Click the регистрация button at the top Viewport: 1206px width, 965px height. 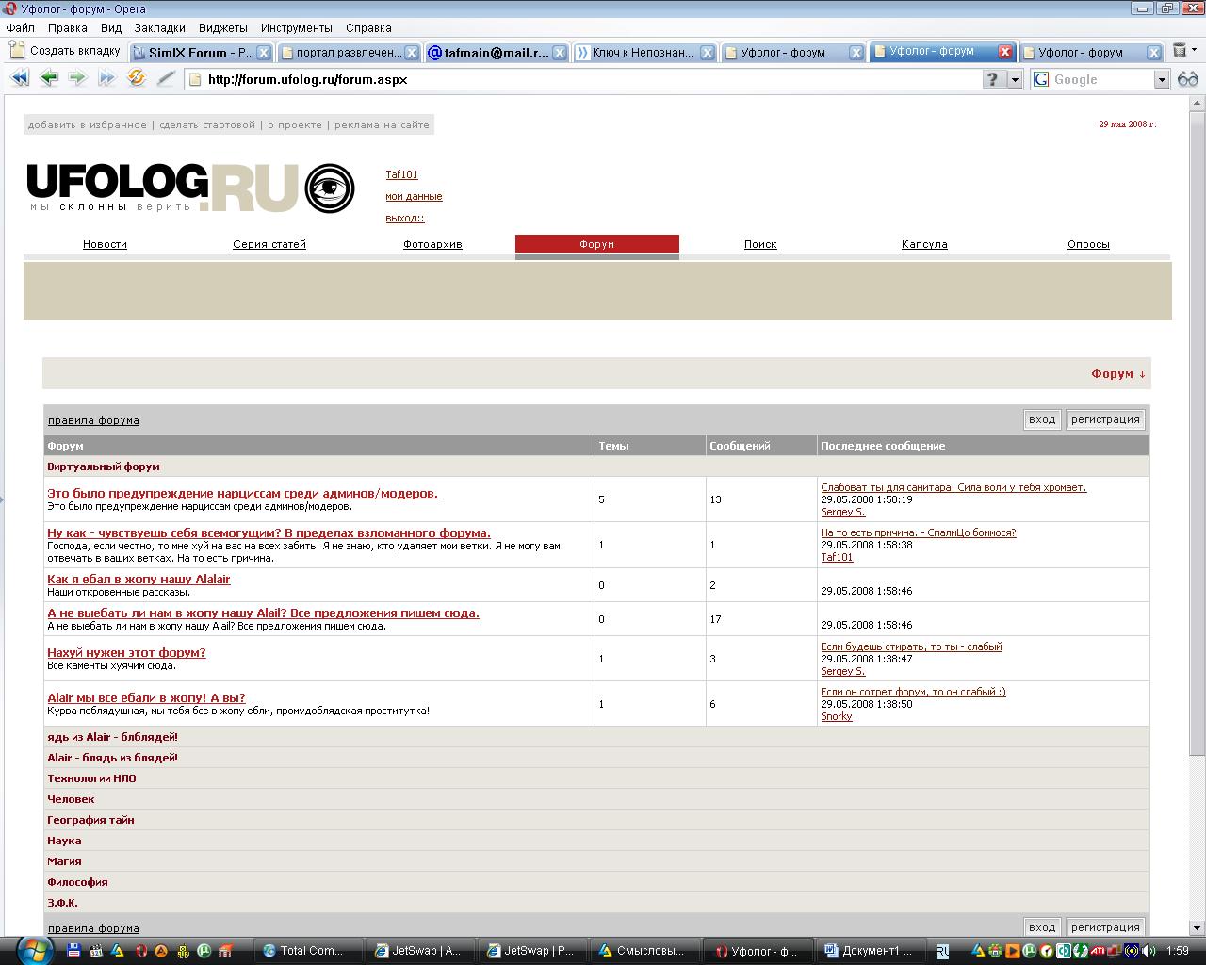pyautogui.click(x=1105, y=420)
